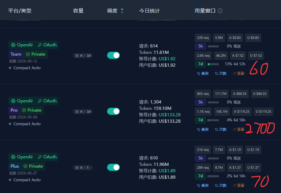Click 查询 refresh in the Team row
This screenshot has height=193, width=281.
pyautogui.click(x=203, y=73)
